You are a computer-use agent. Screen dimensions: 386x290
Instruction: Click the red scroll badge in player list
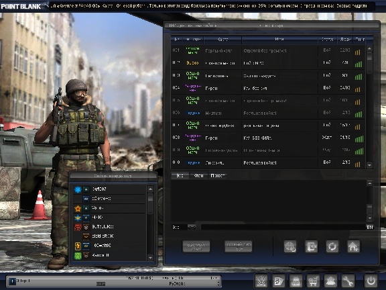pyautogui.click(x=78, y=227)
